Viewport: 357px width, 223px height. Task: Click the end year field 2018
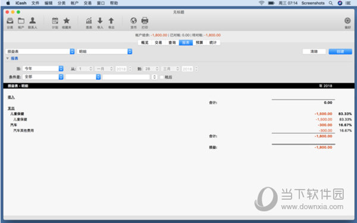tap(187, 69)
